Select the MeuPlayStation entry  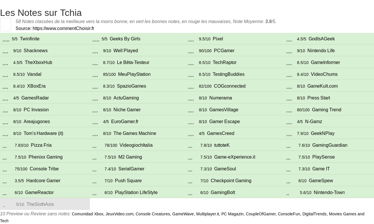[134, 74]
